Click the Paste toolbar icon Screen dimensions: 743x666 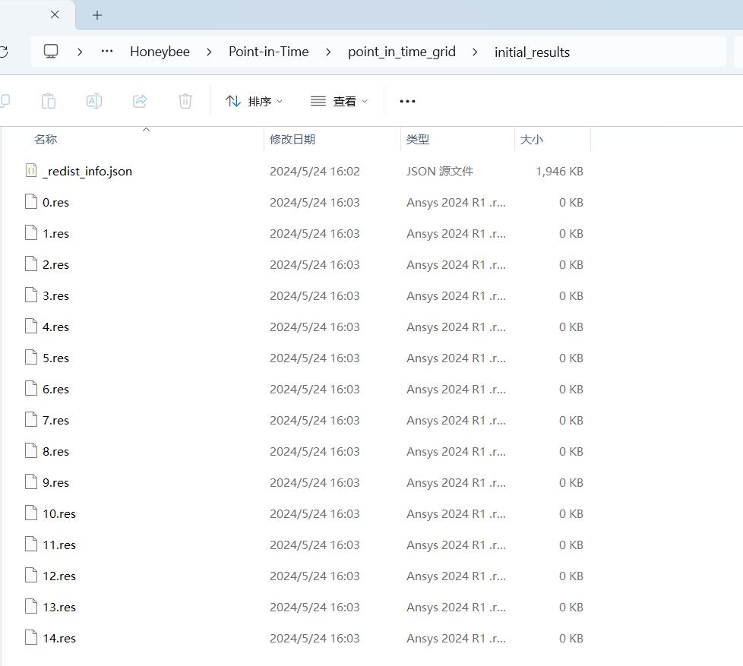click(x=49, y=101)
